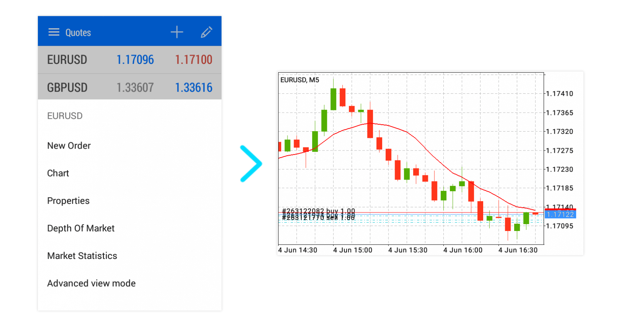Tap EURUSD ask price 1.17100
This screenshot has height=327, width=619.
tap(193, 60)
